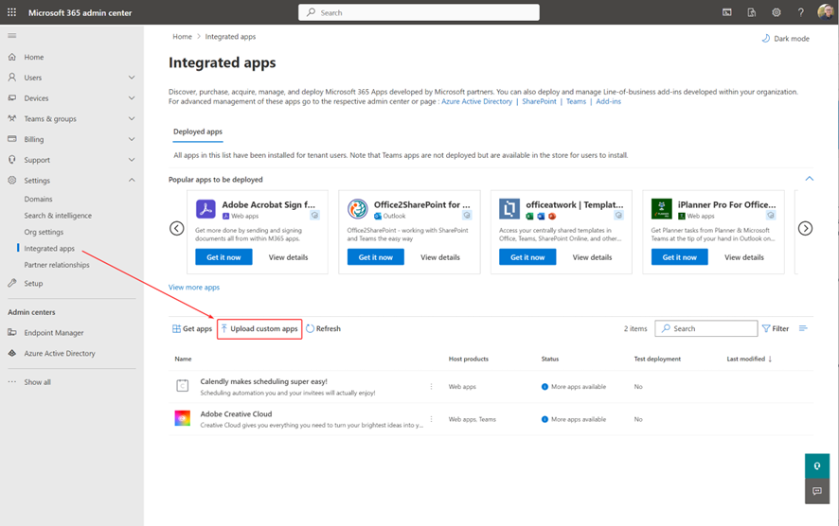This screenshot has width=839, height=526.
Task: Expand the Users menu chevron
Action: coord(132,78)
